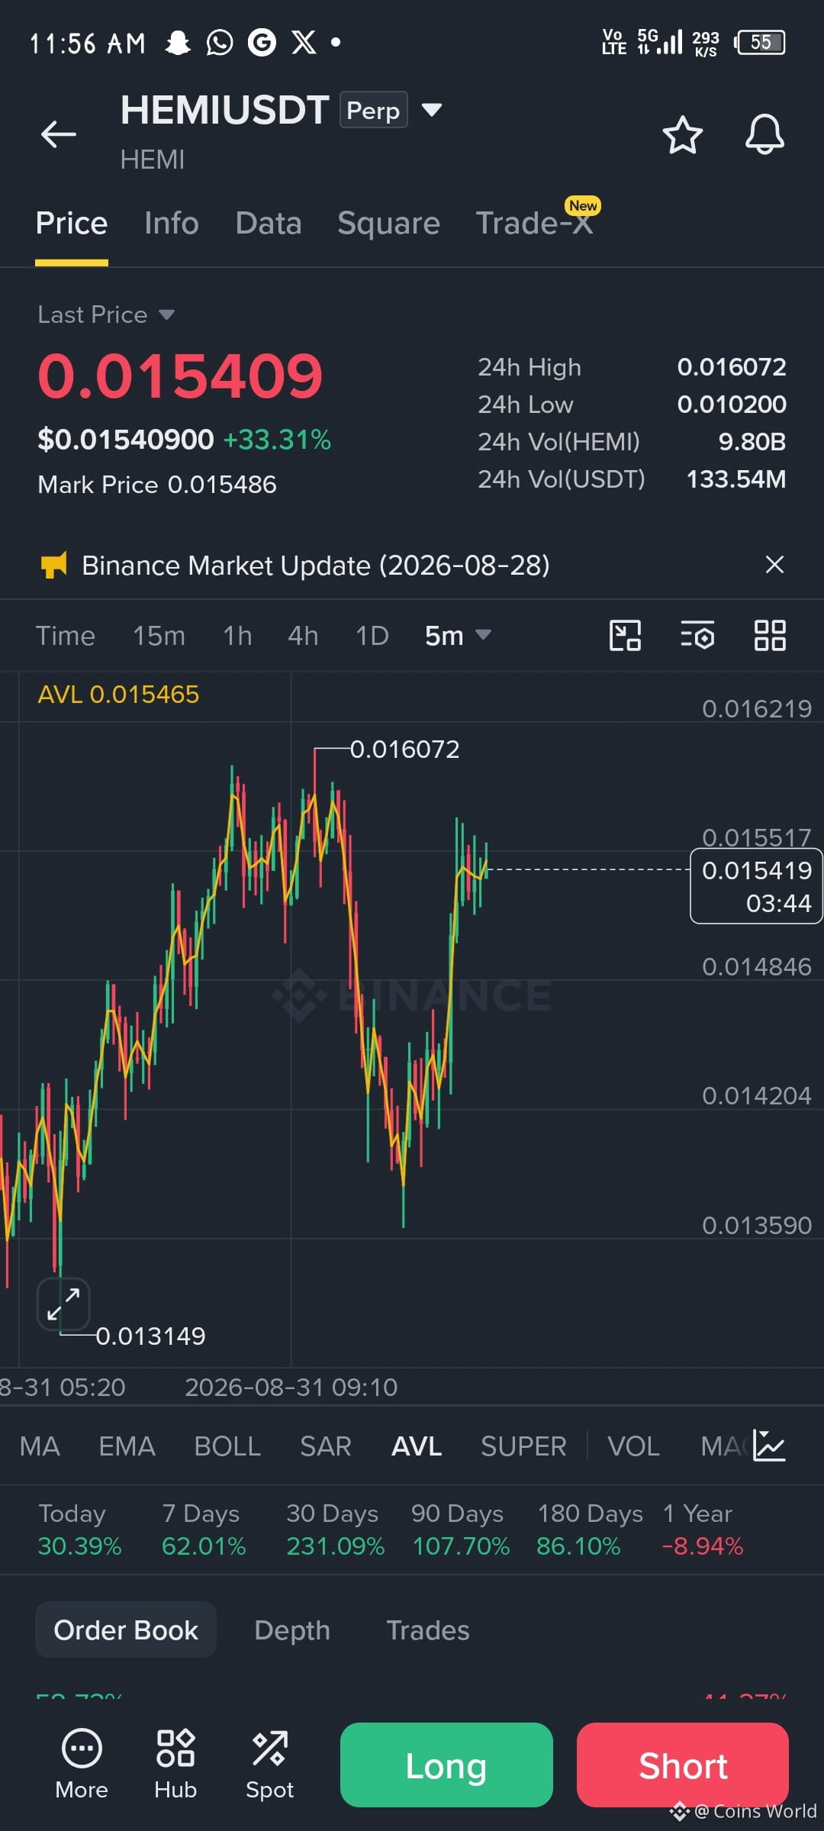This screenshot has width=824, height=1831.
Task: Tap the green Long button
Action: (x=446, y=1765)
